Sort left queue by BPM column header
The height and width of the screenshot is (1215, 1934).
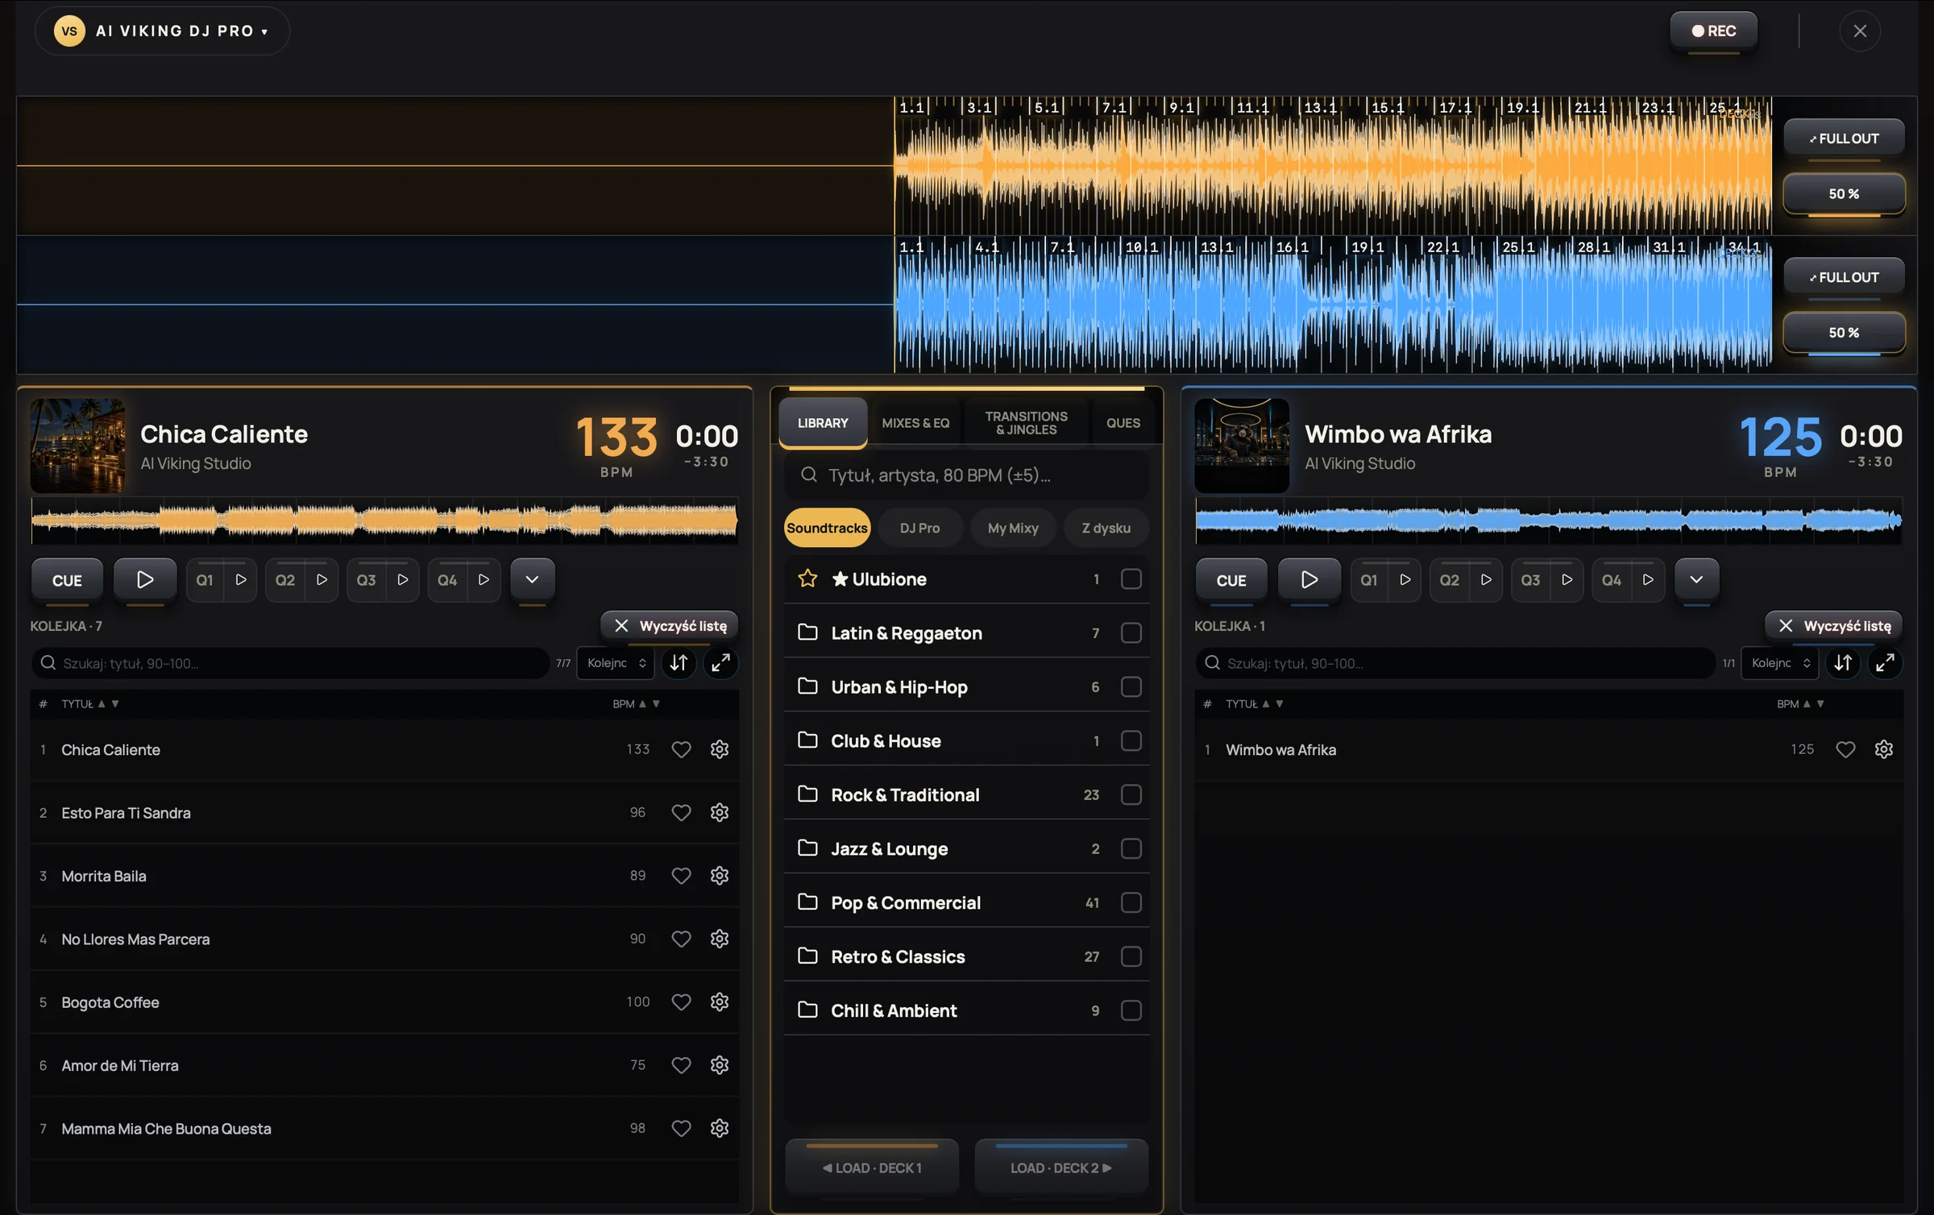click(636, 703)
